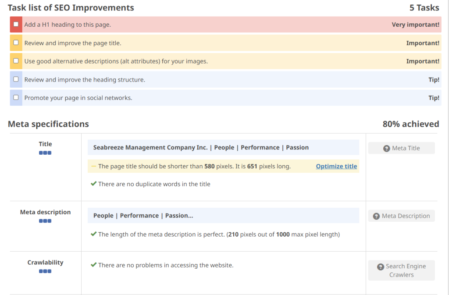
Task: Click the 'People | Performance | Passion...' meta description text
Action: click(143, 216)
